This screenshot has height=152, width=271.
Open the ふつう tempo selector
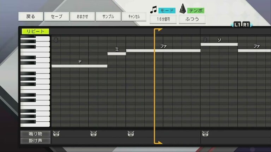(x=192, y=19)
